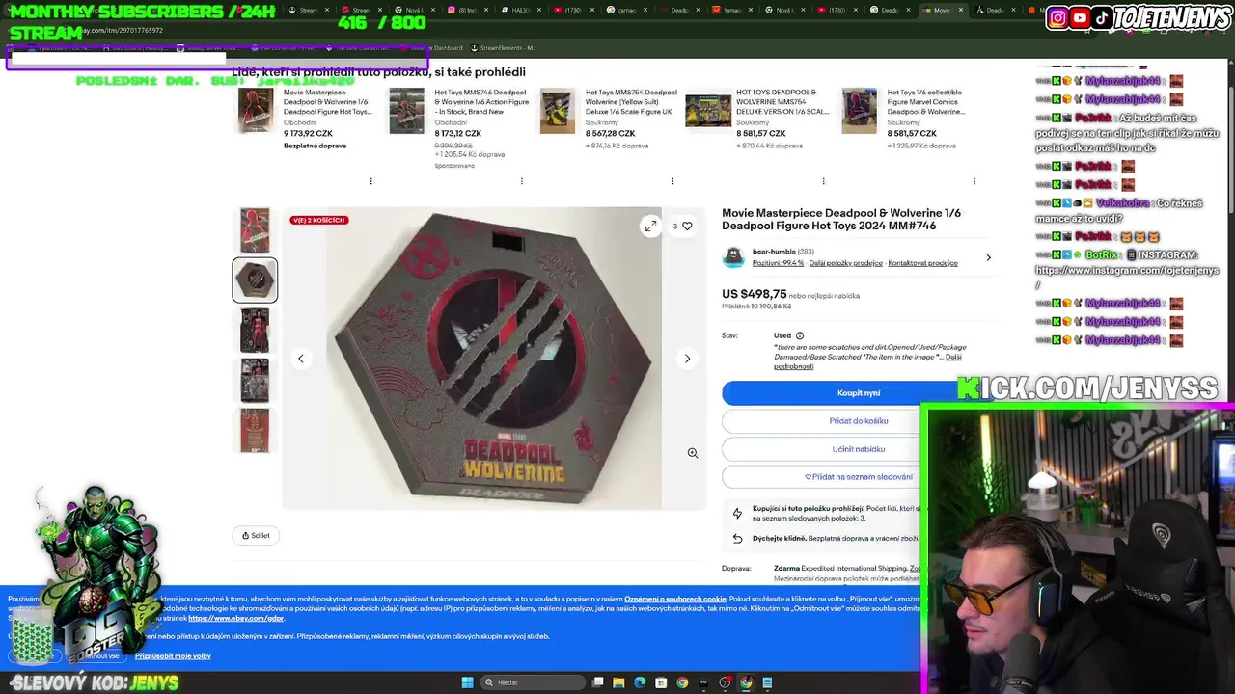
Task: Open the bear-humble seller link
Action: pos(774,252)
